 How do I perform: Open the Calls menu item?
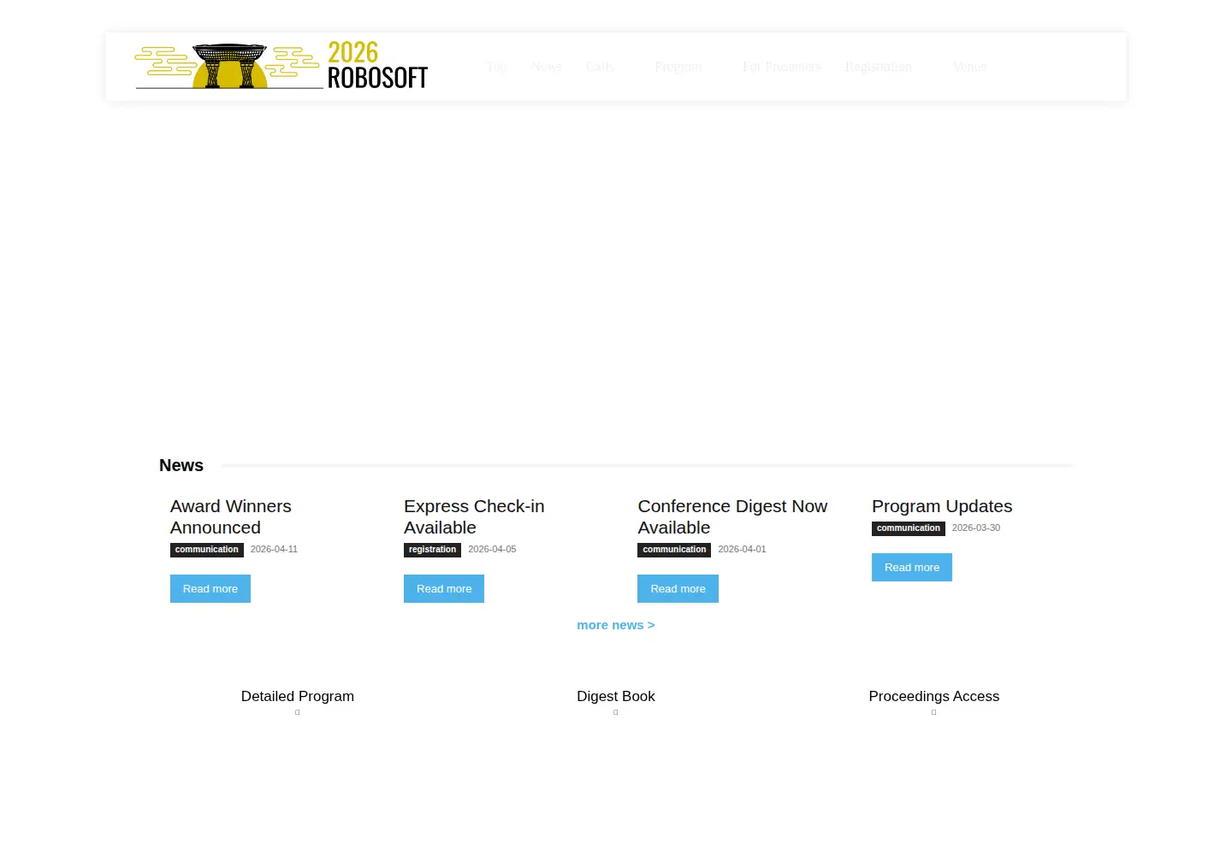[600, 67]
